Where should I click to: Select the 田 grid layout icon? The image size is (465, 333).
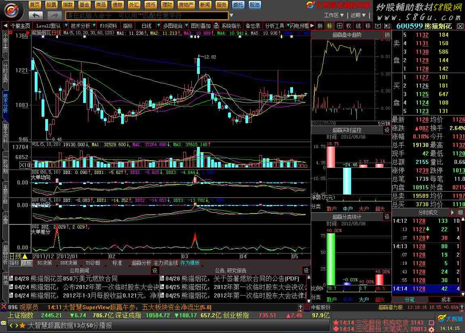[339, 26]
